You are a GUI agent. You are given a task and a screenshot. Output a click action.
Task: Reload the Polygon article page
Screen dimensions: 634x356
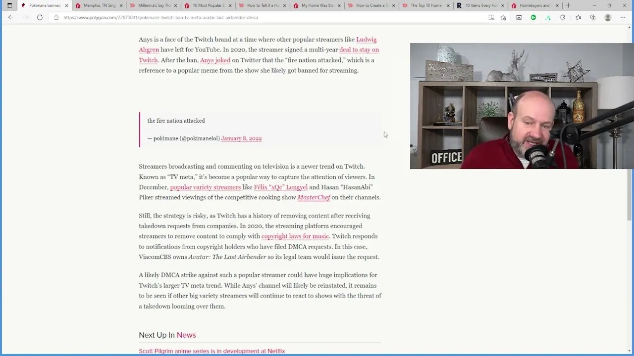[x=40, y=17]
